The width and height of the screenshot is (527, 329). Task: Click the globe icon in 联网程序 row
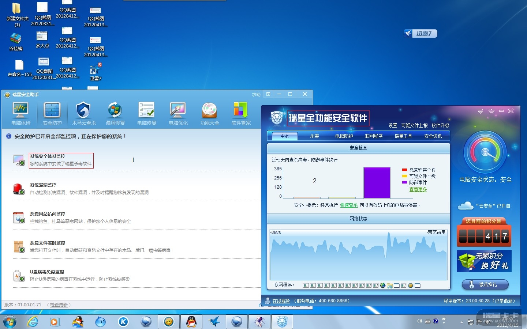pyautogui.click(x=383, y=285)
